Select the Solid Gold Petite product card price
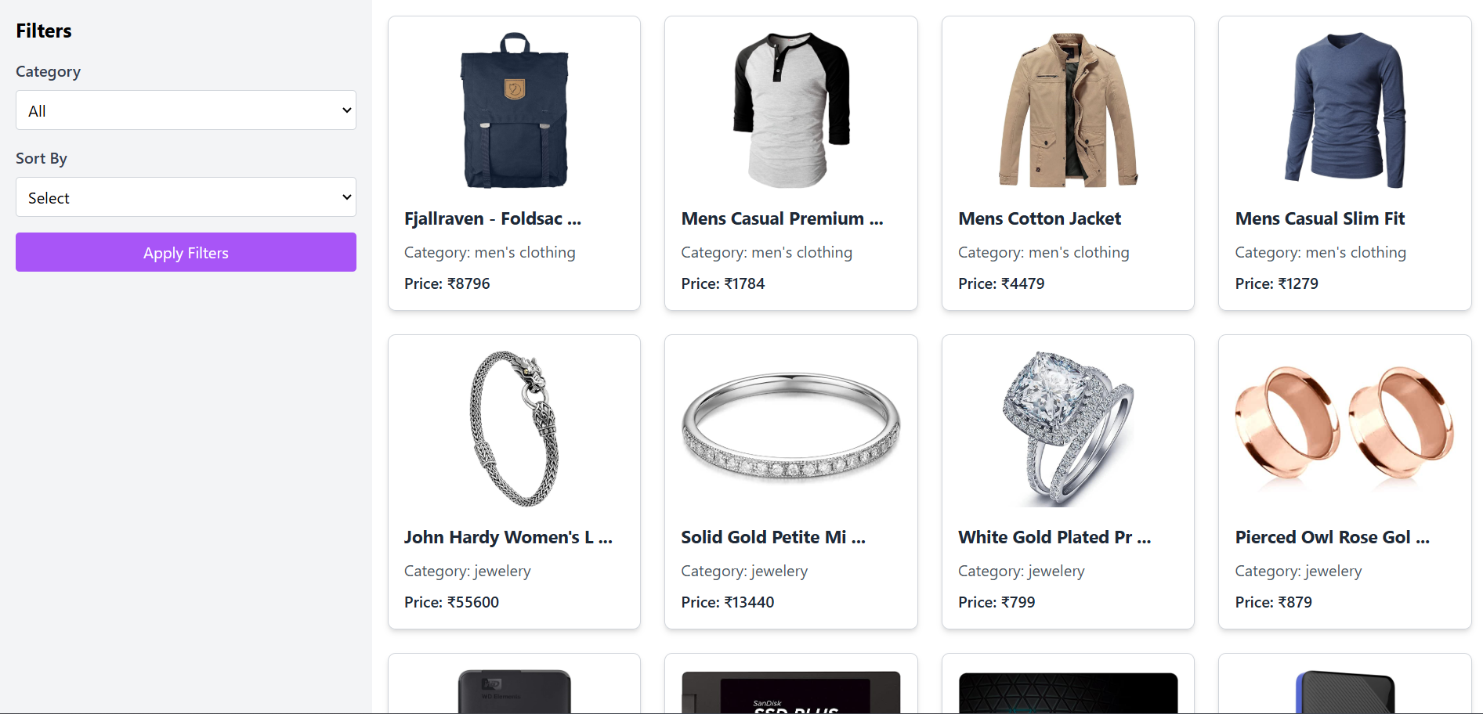The width and height of the screenshot is (1483, 714). point(728,602)
